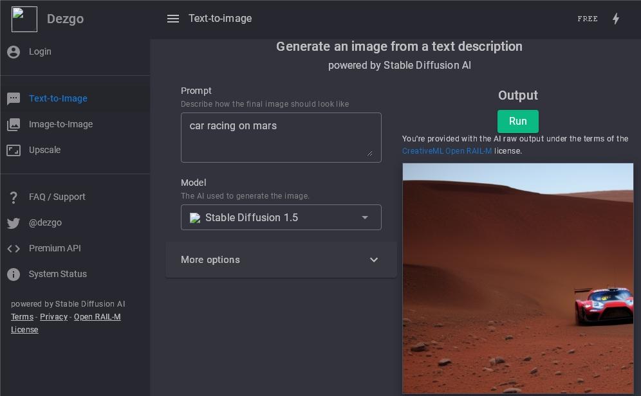Open the Privacy link in footer
Image resolution: width=641 pixels, height=396 pixels.
click(x=53, y=317)
